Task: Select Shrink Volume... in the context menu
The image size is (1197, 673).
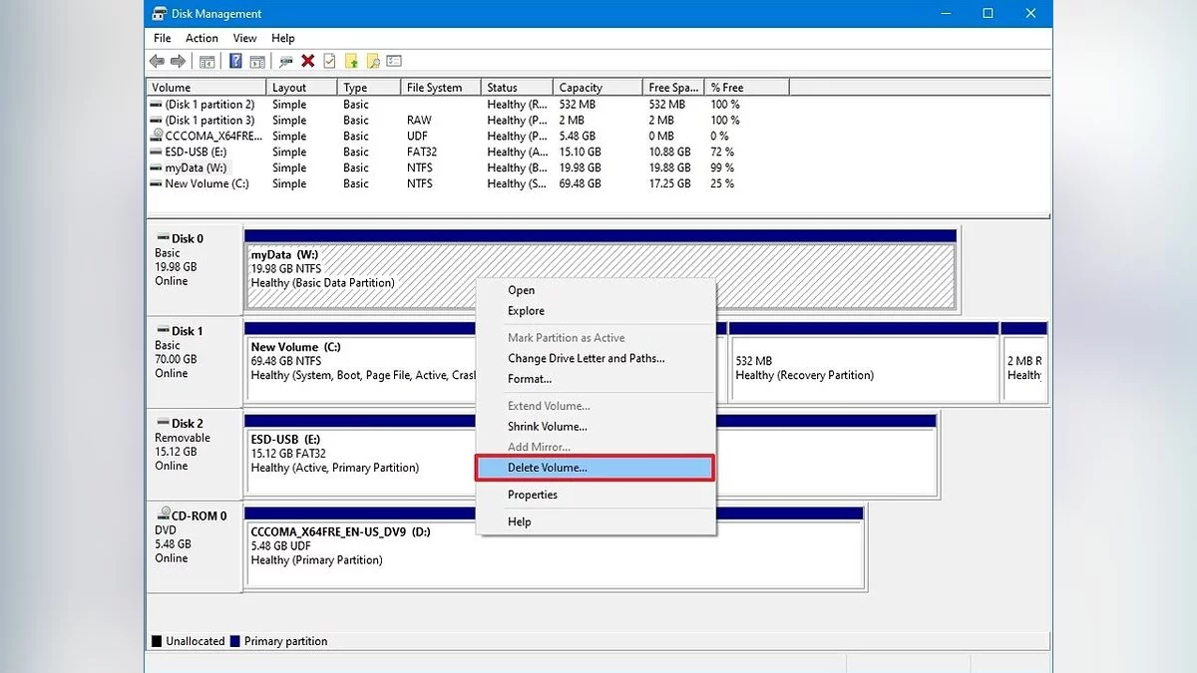Action: (547, 427)
